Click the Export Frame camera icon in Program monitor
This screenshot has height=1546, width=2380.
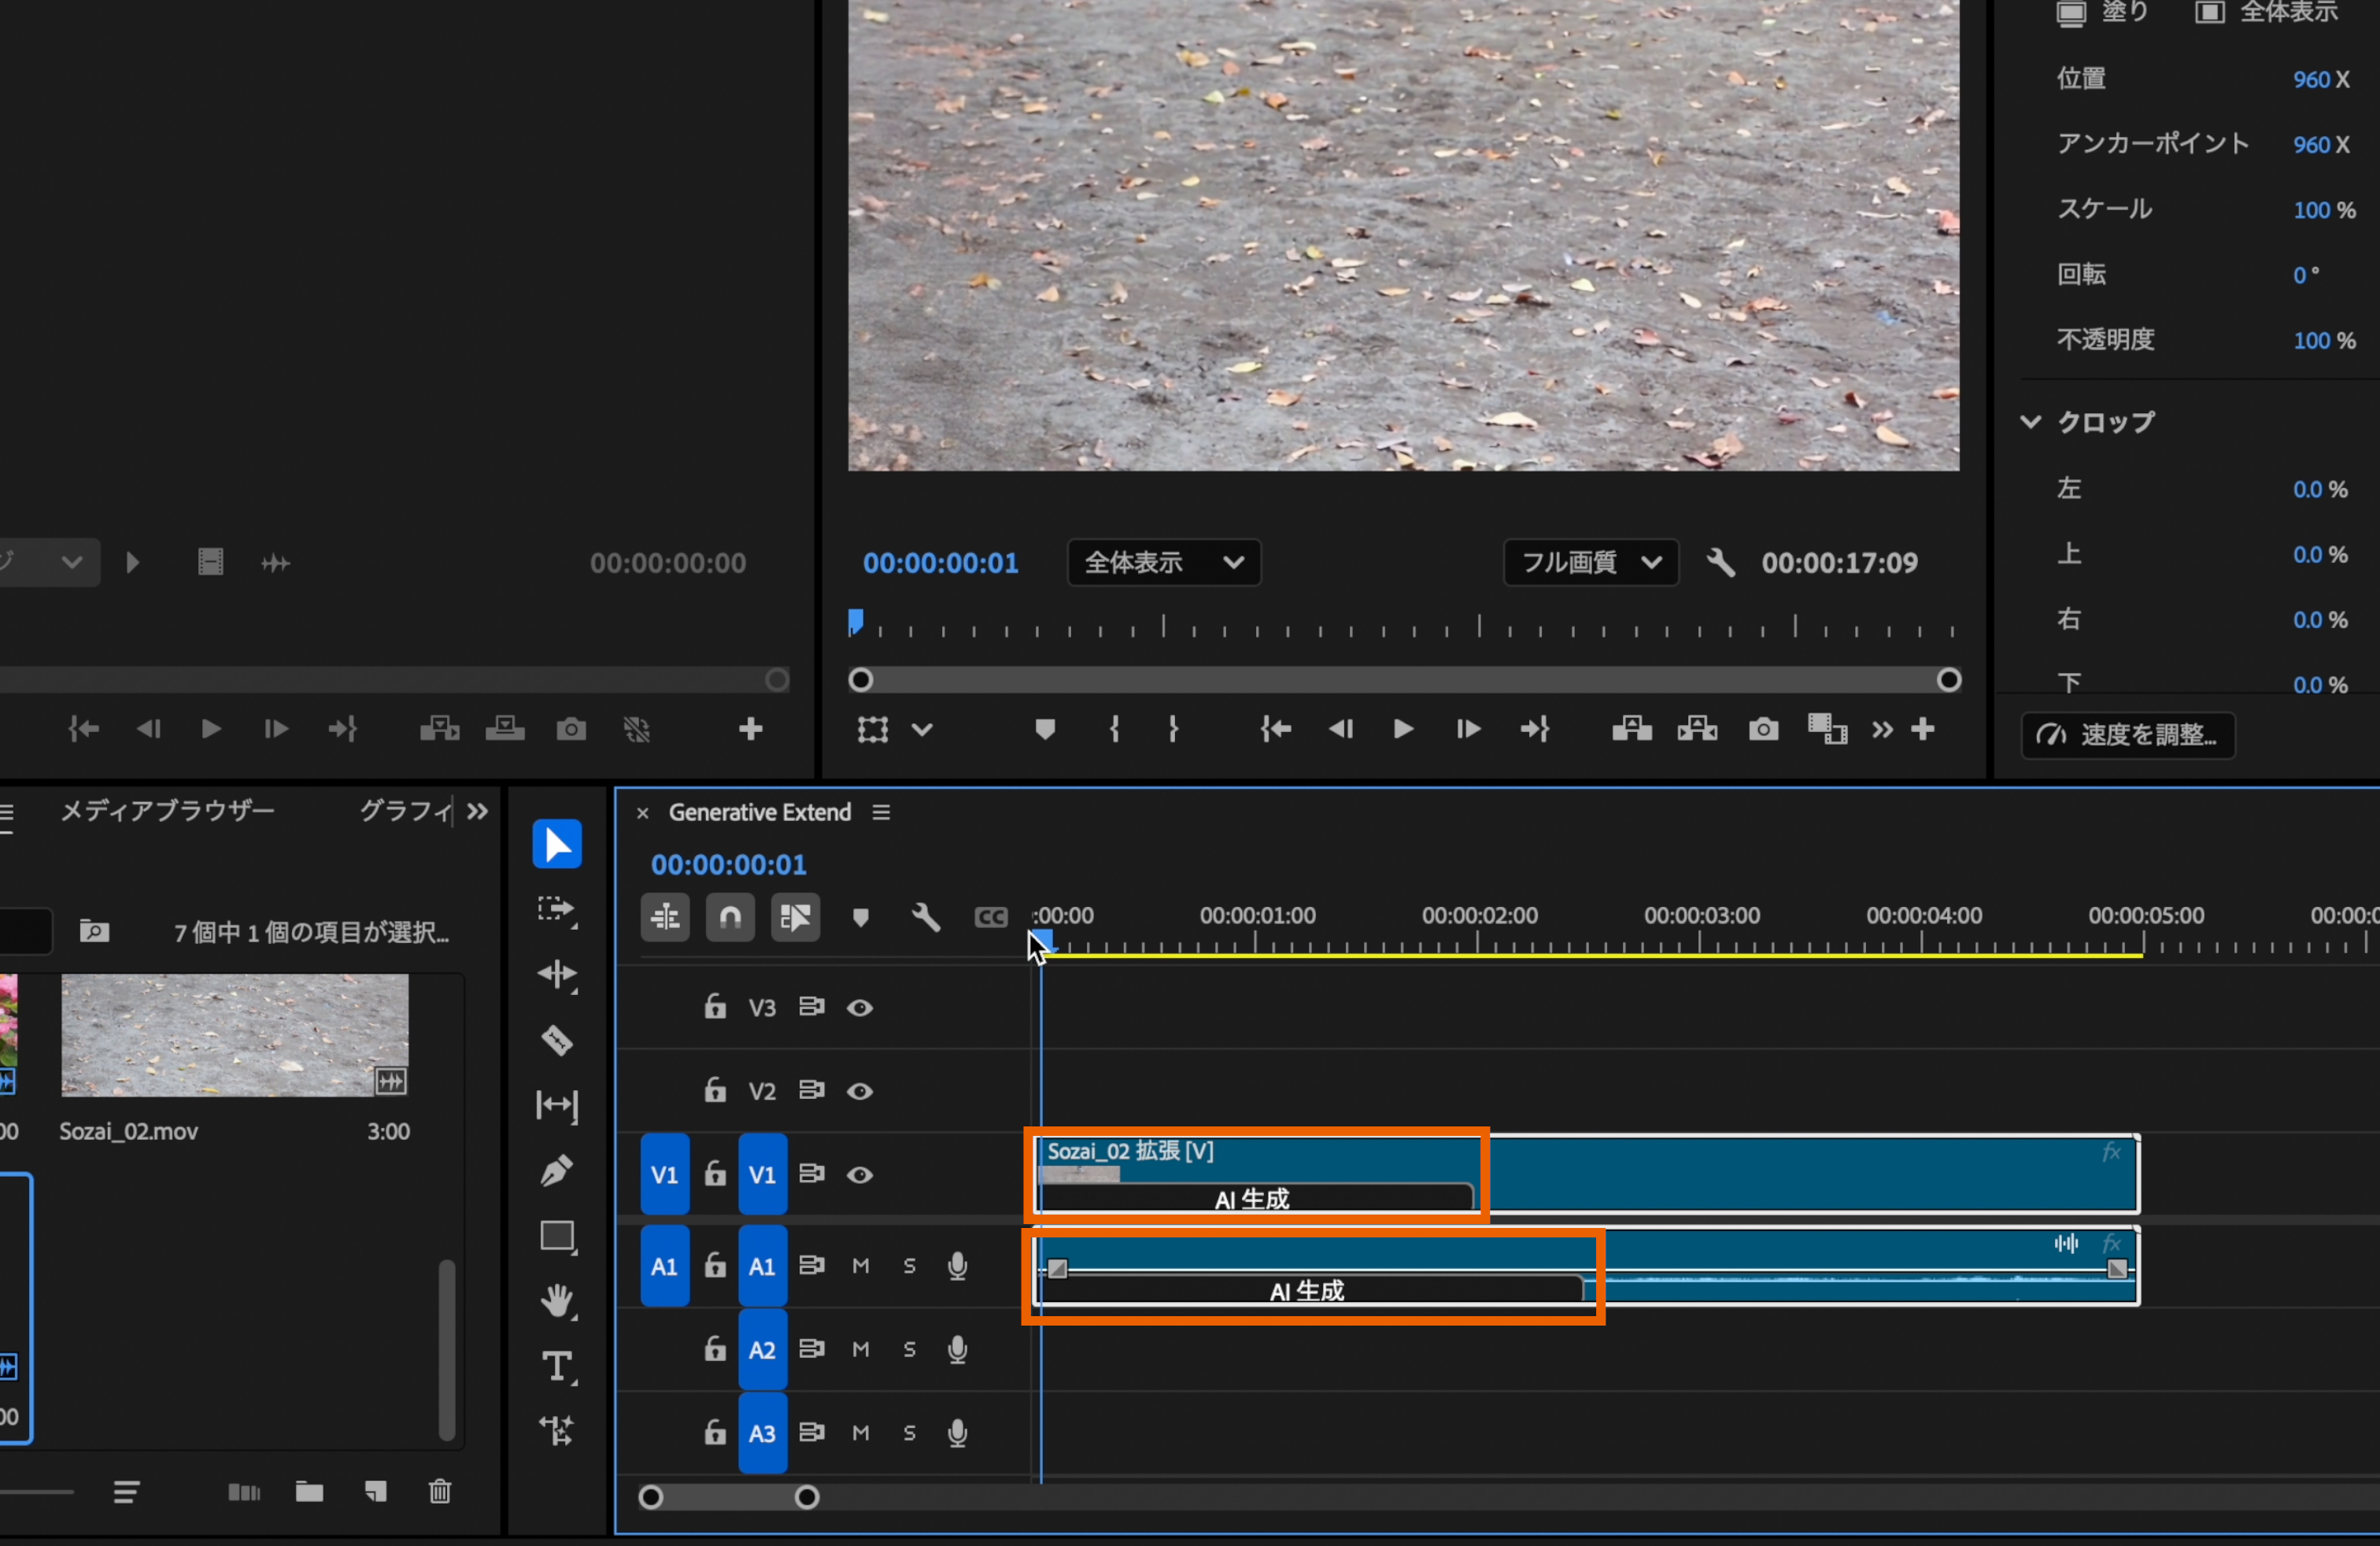tap(1763, 729)
